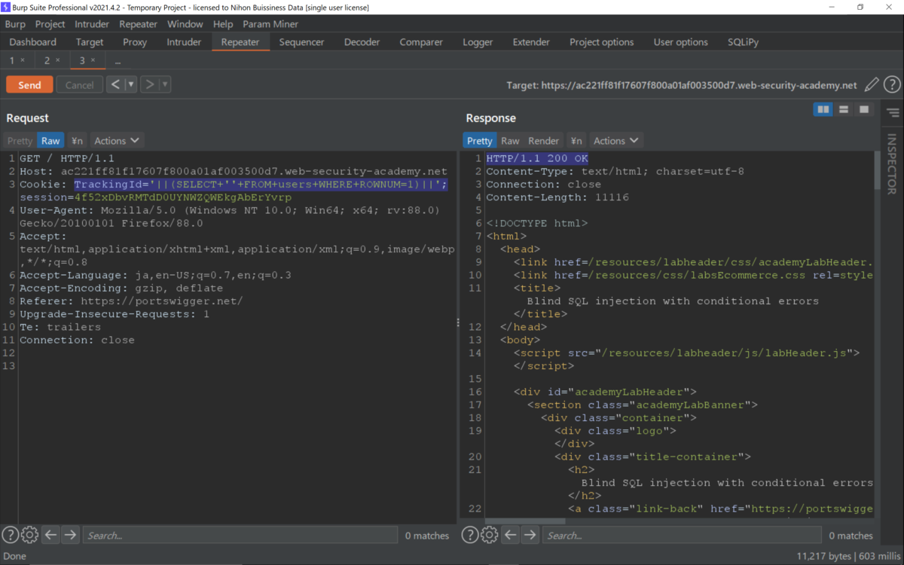
Task: Switch to combined tabbed layout view
Action: point(864,110)
